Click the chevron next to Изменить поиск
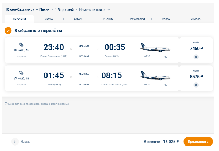This screenshot has width=219, height=151. click(109, 10)
